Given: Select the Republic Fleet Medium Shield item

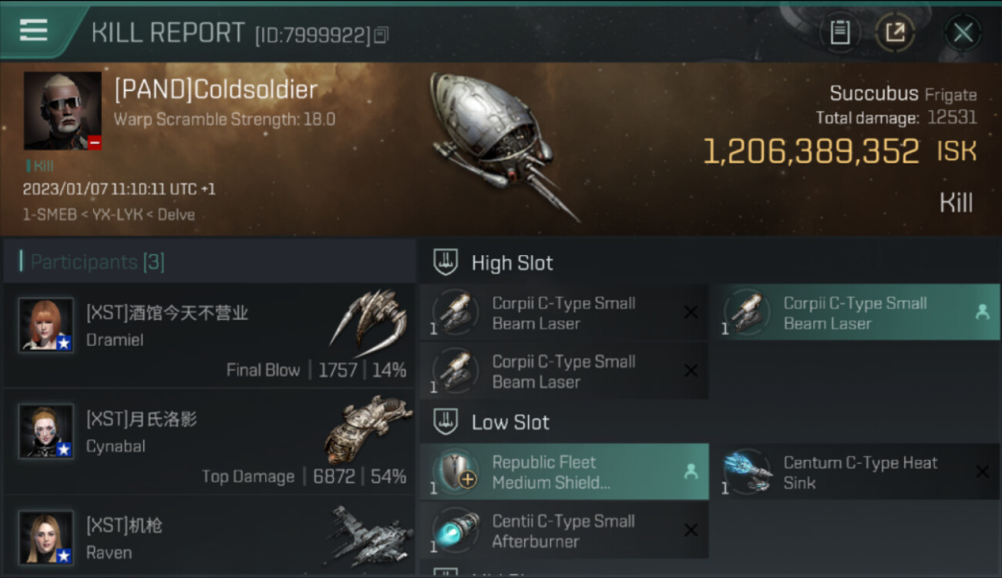Looking at the screenshot, I should (x=564, y=472).
